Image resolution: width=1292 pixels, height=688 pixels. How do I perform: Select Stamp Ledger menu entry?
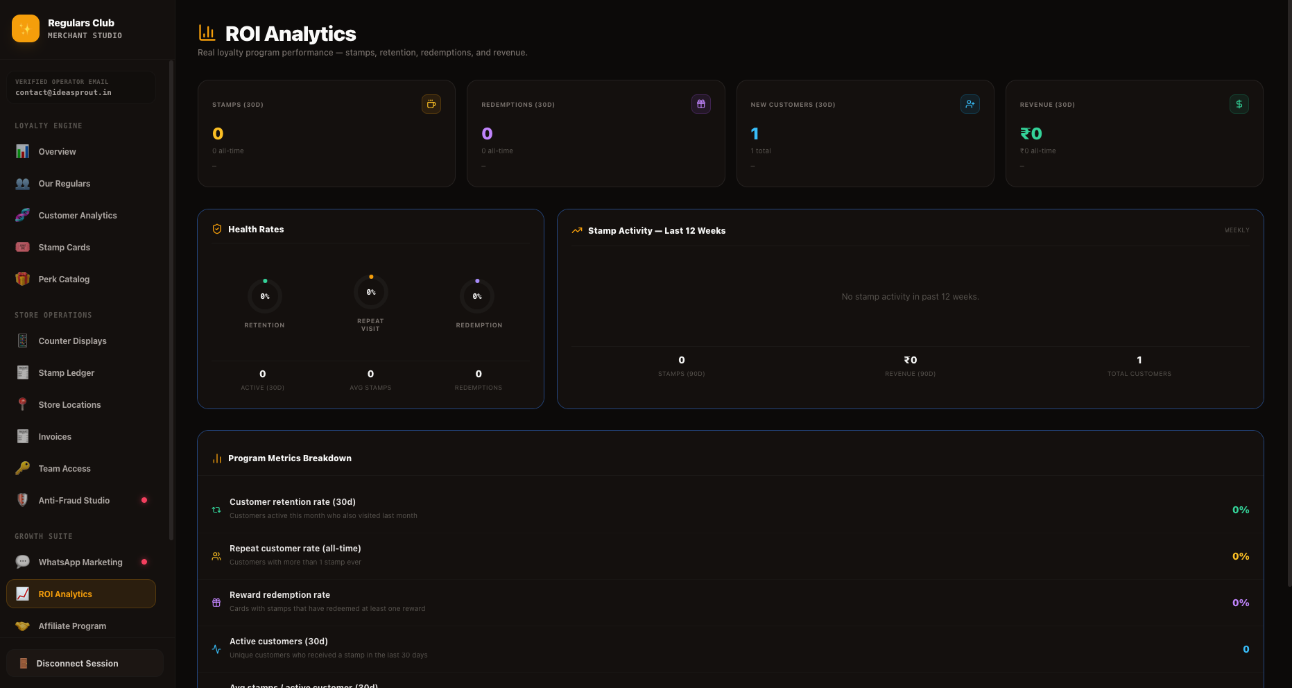point(81,372)
